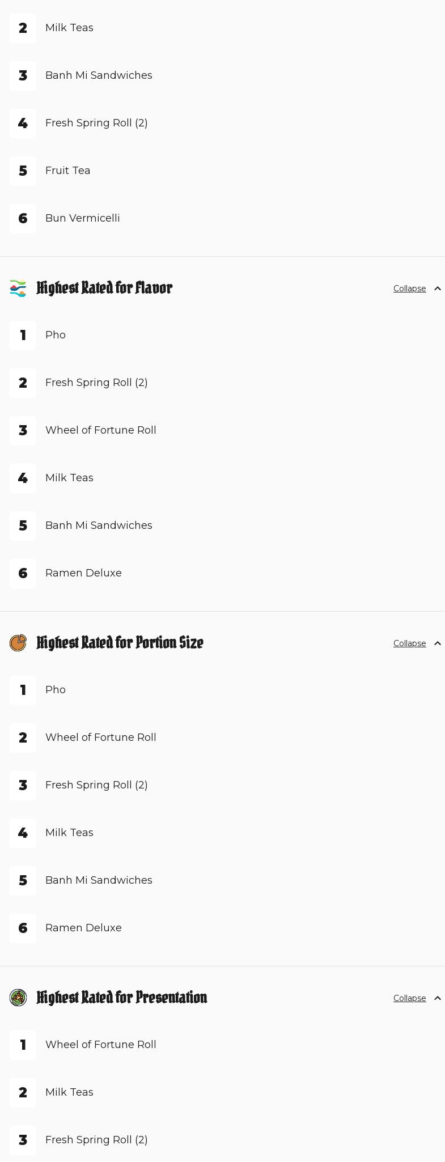Click the chevron beside Flavor's Collapse link
This screenshot has height=1162, width=445.
(437, 289)
